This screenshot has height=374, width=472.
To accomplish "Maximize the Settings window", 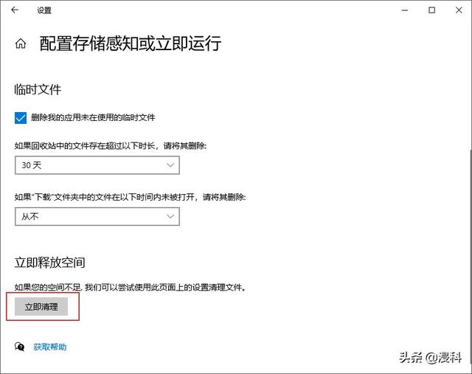I will pos(431,10).
